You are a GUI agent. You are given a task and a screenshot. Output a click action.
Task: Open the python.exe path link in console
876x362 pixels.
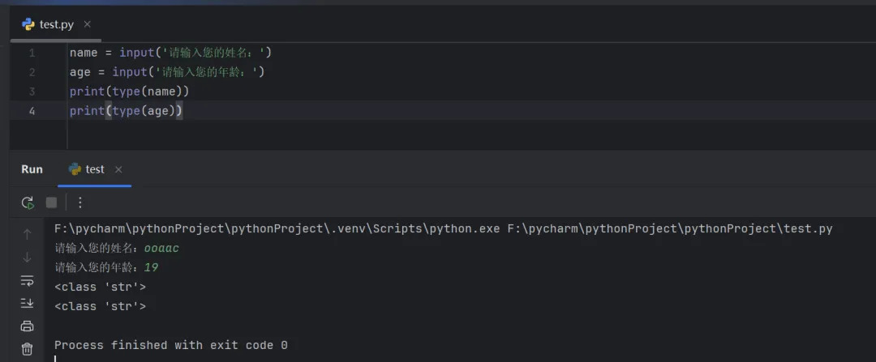point(277,229)
